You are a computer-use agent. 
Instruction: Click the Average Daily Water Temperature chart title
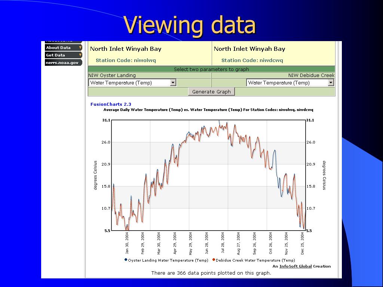pos(208,110)
